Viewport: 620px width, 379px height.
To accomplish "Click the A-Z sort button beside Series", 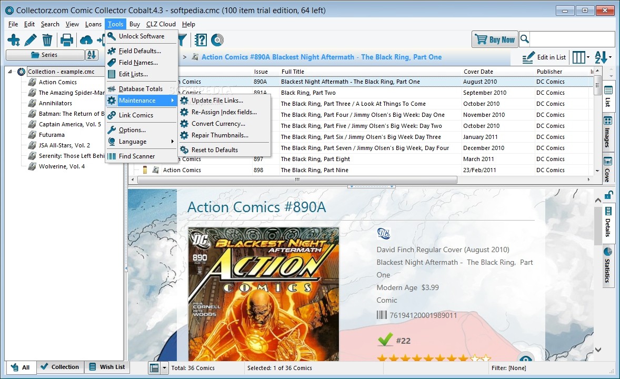I will coord(92,55).
